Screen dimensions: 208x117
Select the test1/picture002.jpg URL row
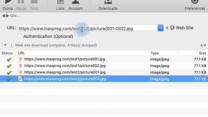pos(65,66)
